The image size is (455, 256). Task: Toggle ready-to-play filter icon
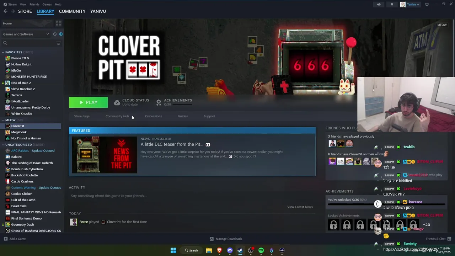point(61,34)
